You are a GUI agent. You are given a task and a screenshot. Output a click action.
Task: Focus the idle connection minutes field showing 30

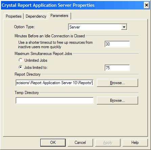pyautogui.click(x=117, y=44)
